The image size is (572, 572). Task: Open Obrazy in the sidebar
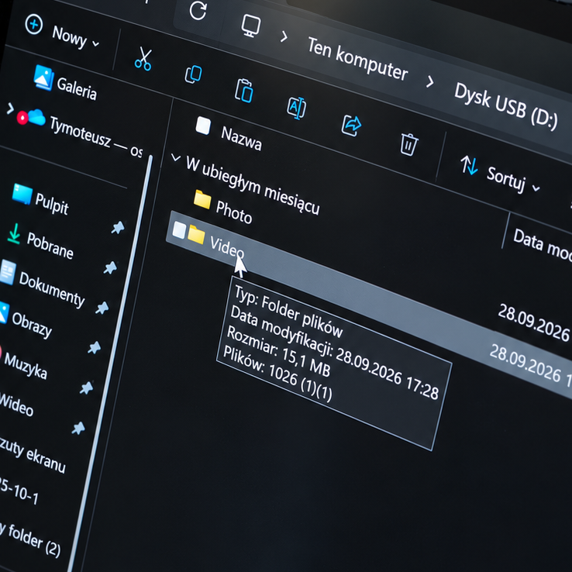(x=32, y=326)
